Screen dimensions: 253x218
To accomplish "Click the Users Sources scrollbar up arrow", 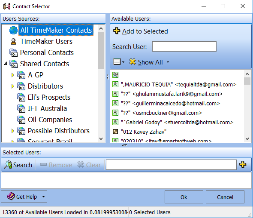I will click(x=101, y=28).
